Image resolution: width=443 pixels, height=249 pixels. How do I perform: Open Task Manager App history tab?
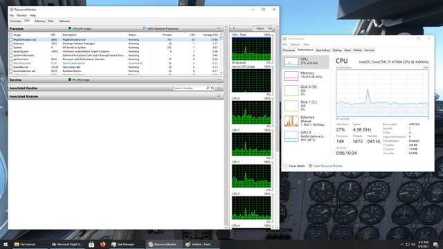323,50
